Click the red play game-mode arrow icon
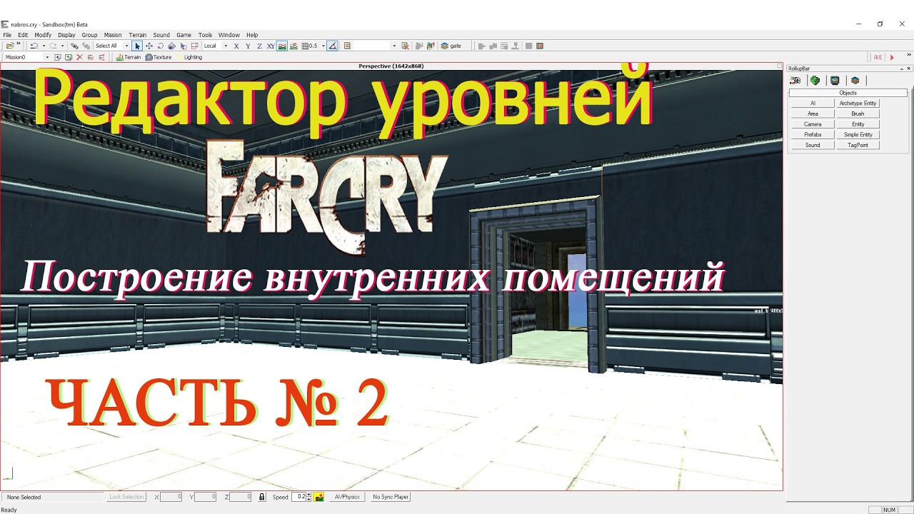The height and width of the screenshot is (514, 914). (x=892, y=57)
